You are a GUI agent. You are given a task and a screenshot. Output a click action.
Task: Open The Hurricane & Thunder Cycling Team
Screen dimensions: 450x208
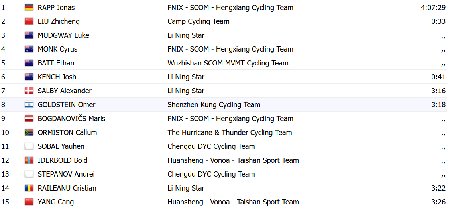[230, 133]
